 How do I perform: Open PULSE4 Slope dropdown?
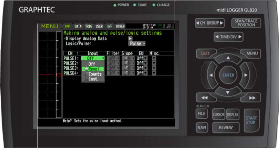tap(128, 73)
